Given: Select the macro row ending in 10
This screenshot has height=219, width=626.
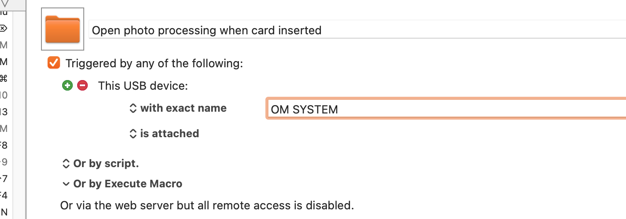Looking at the screenshot, I should point(4,95).
